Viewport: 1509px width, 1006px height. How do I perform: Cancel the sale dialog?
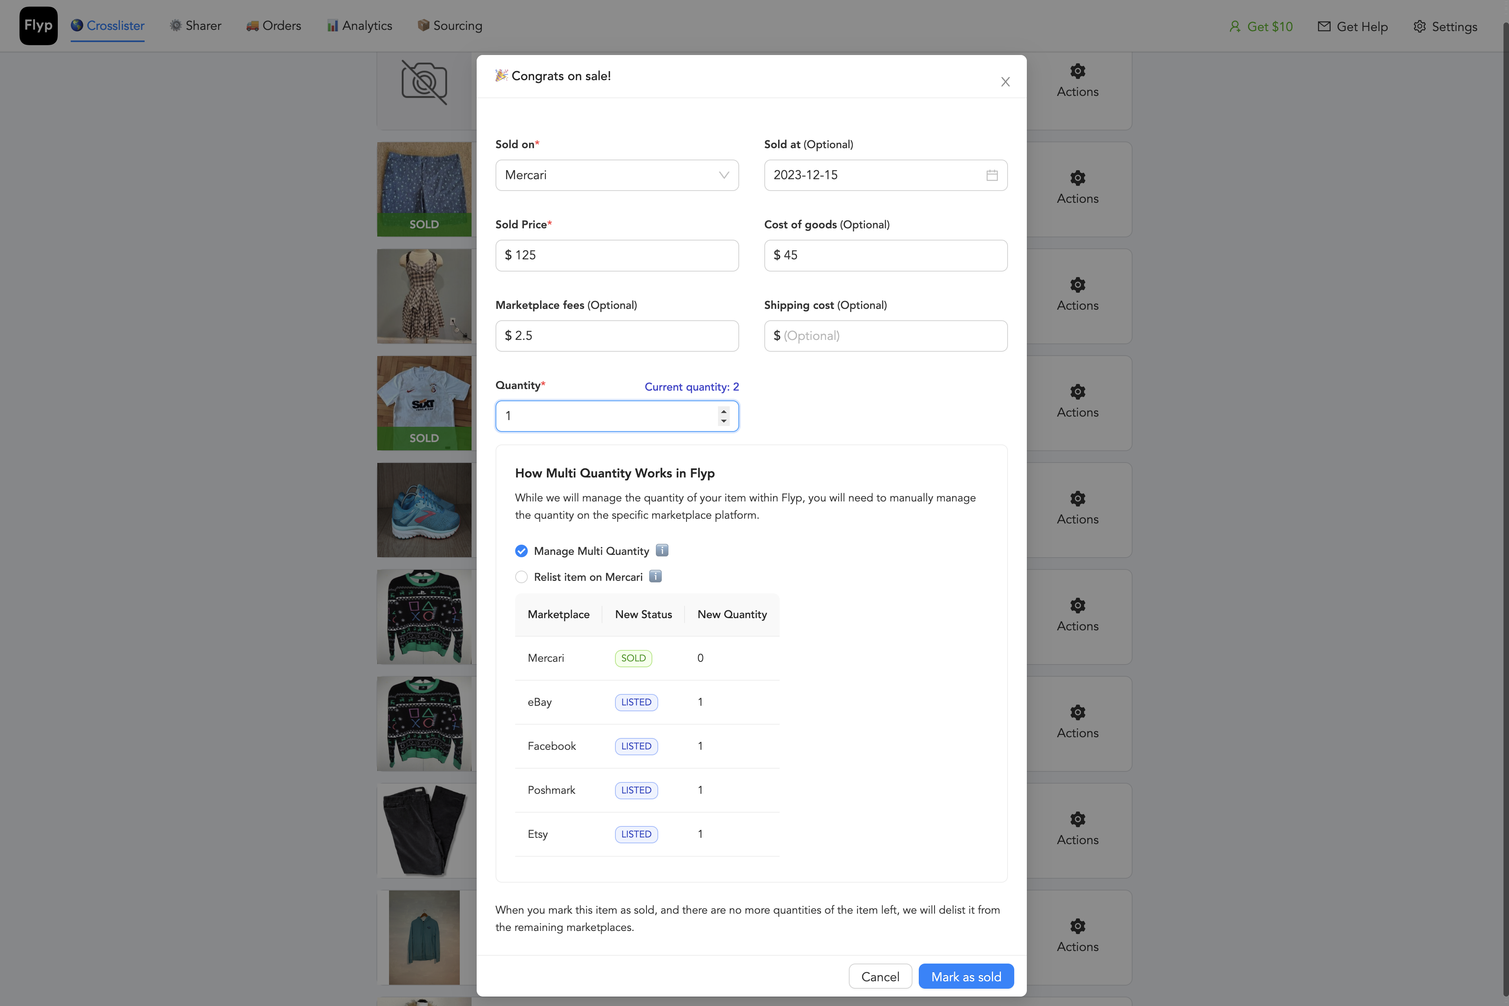coord(880,976)
